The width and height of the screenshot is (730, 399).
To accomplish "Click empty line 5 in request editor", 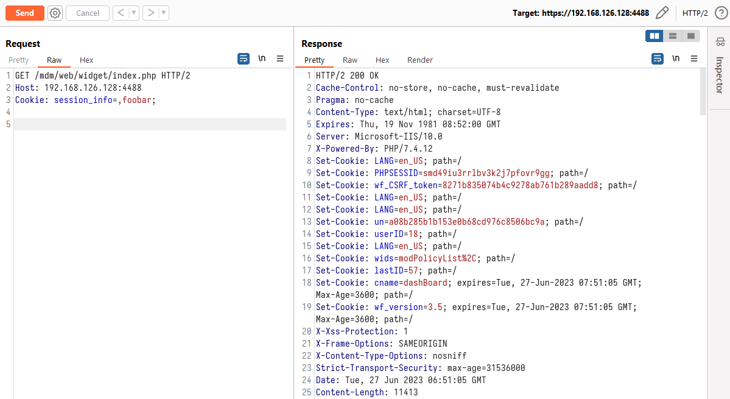I will click(150, 124).
